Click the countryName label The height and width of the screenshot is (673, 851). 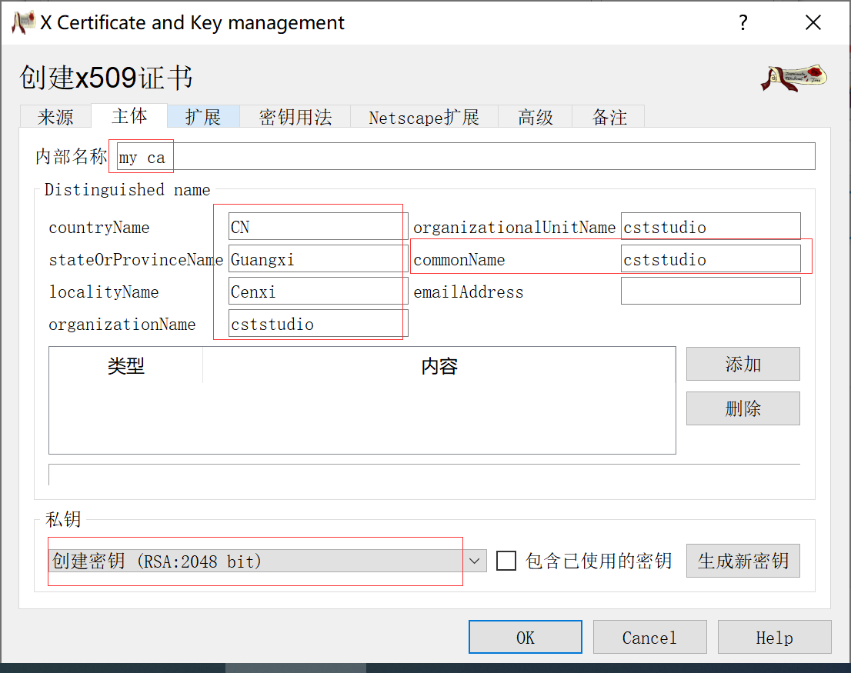[98, 227]
